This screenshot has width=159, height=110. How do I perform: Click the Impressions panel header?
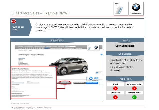click(57, 40)
